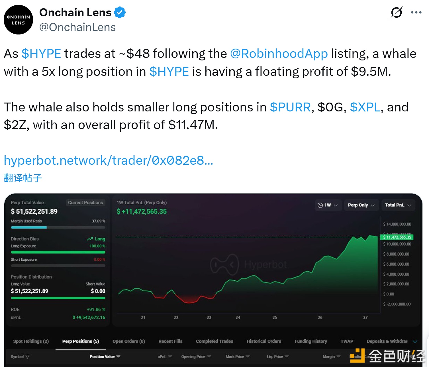Open the three-dot more options menu

pos(416,13)
